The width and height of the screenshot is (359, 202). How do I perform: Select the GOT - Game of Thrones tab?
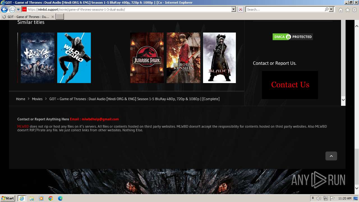(28, 17)
